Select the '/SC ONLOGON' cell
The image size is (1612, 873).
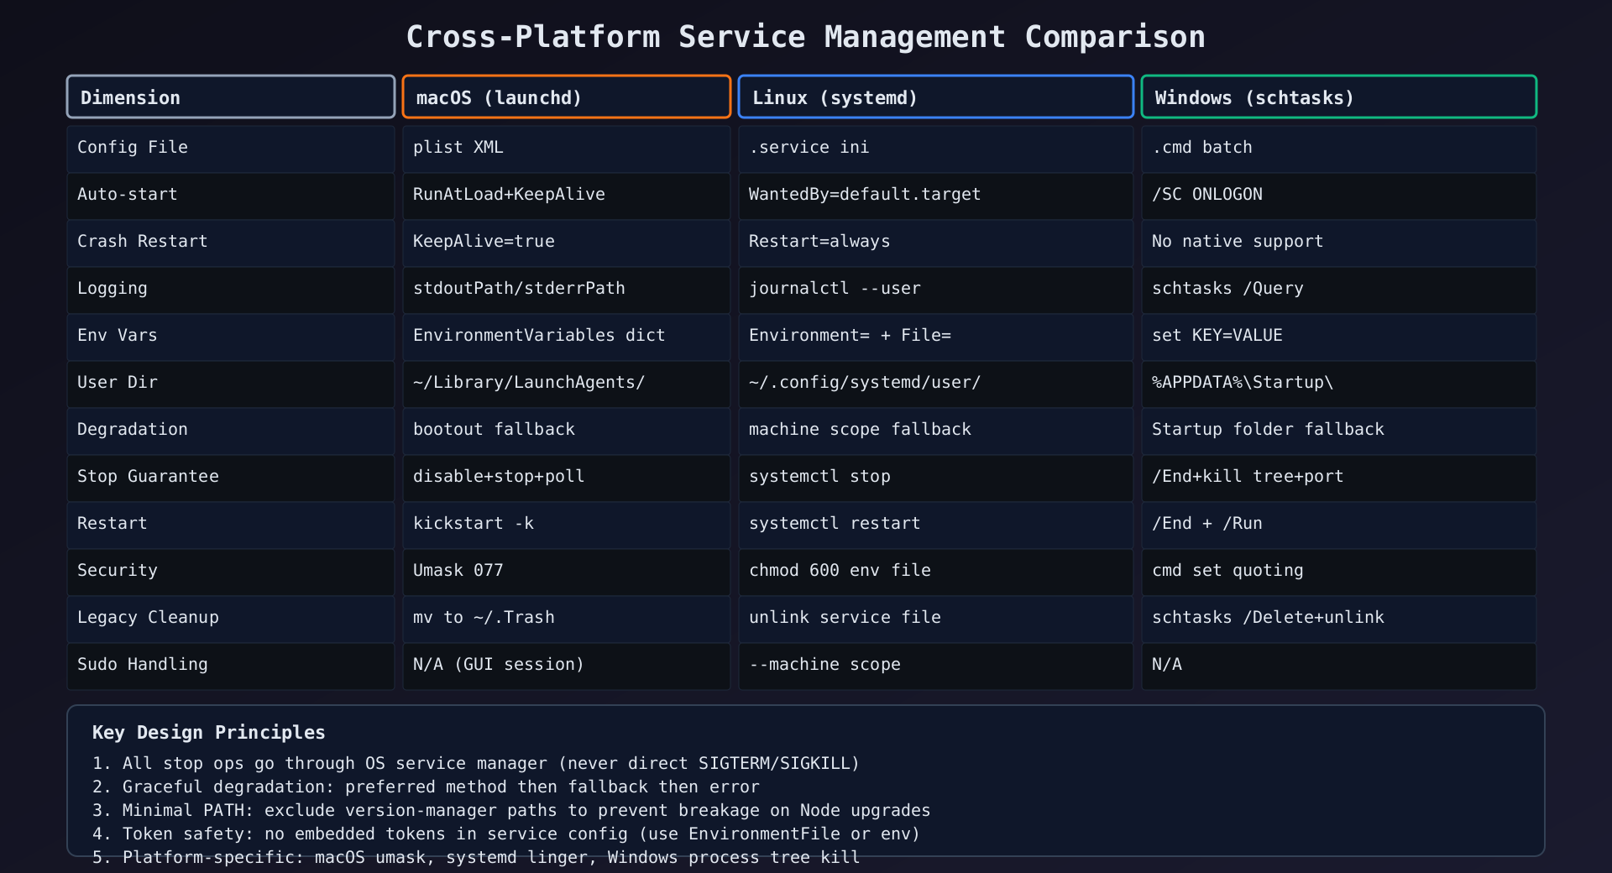[x=1339, y=196]
